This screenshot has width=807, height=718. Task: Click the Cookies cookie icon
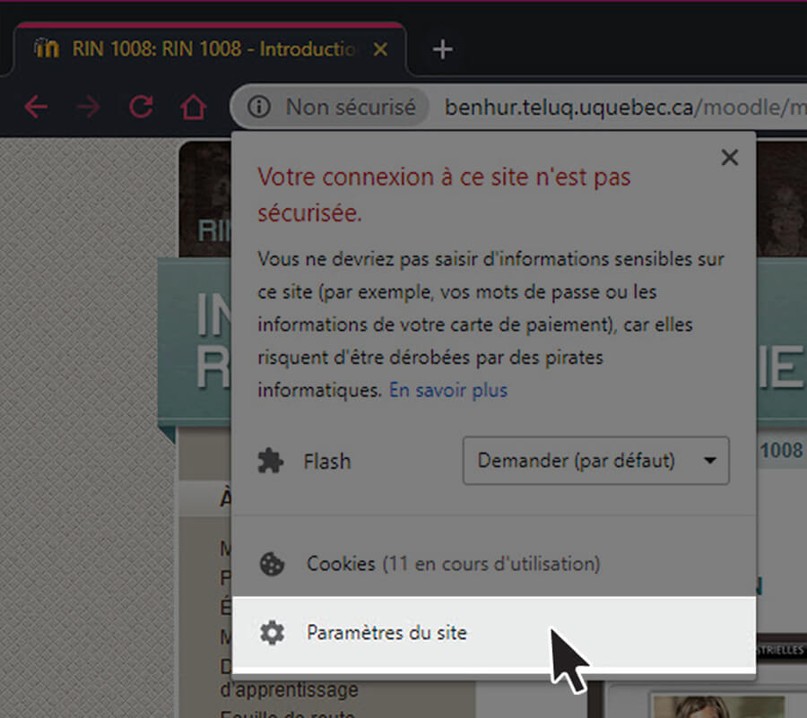point(273,564)
